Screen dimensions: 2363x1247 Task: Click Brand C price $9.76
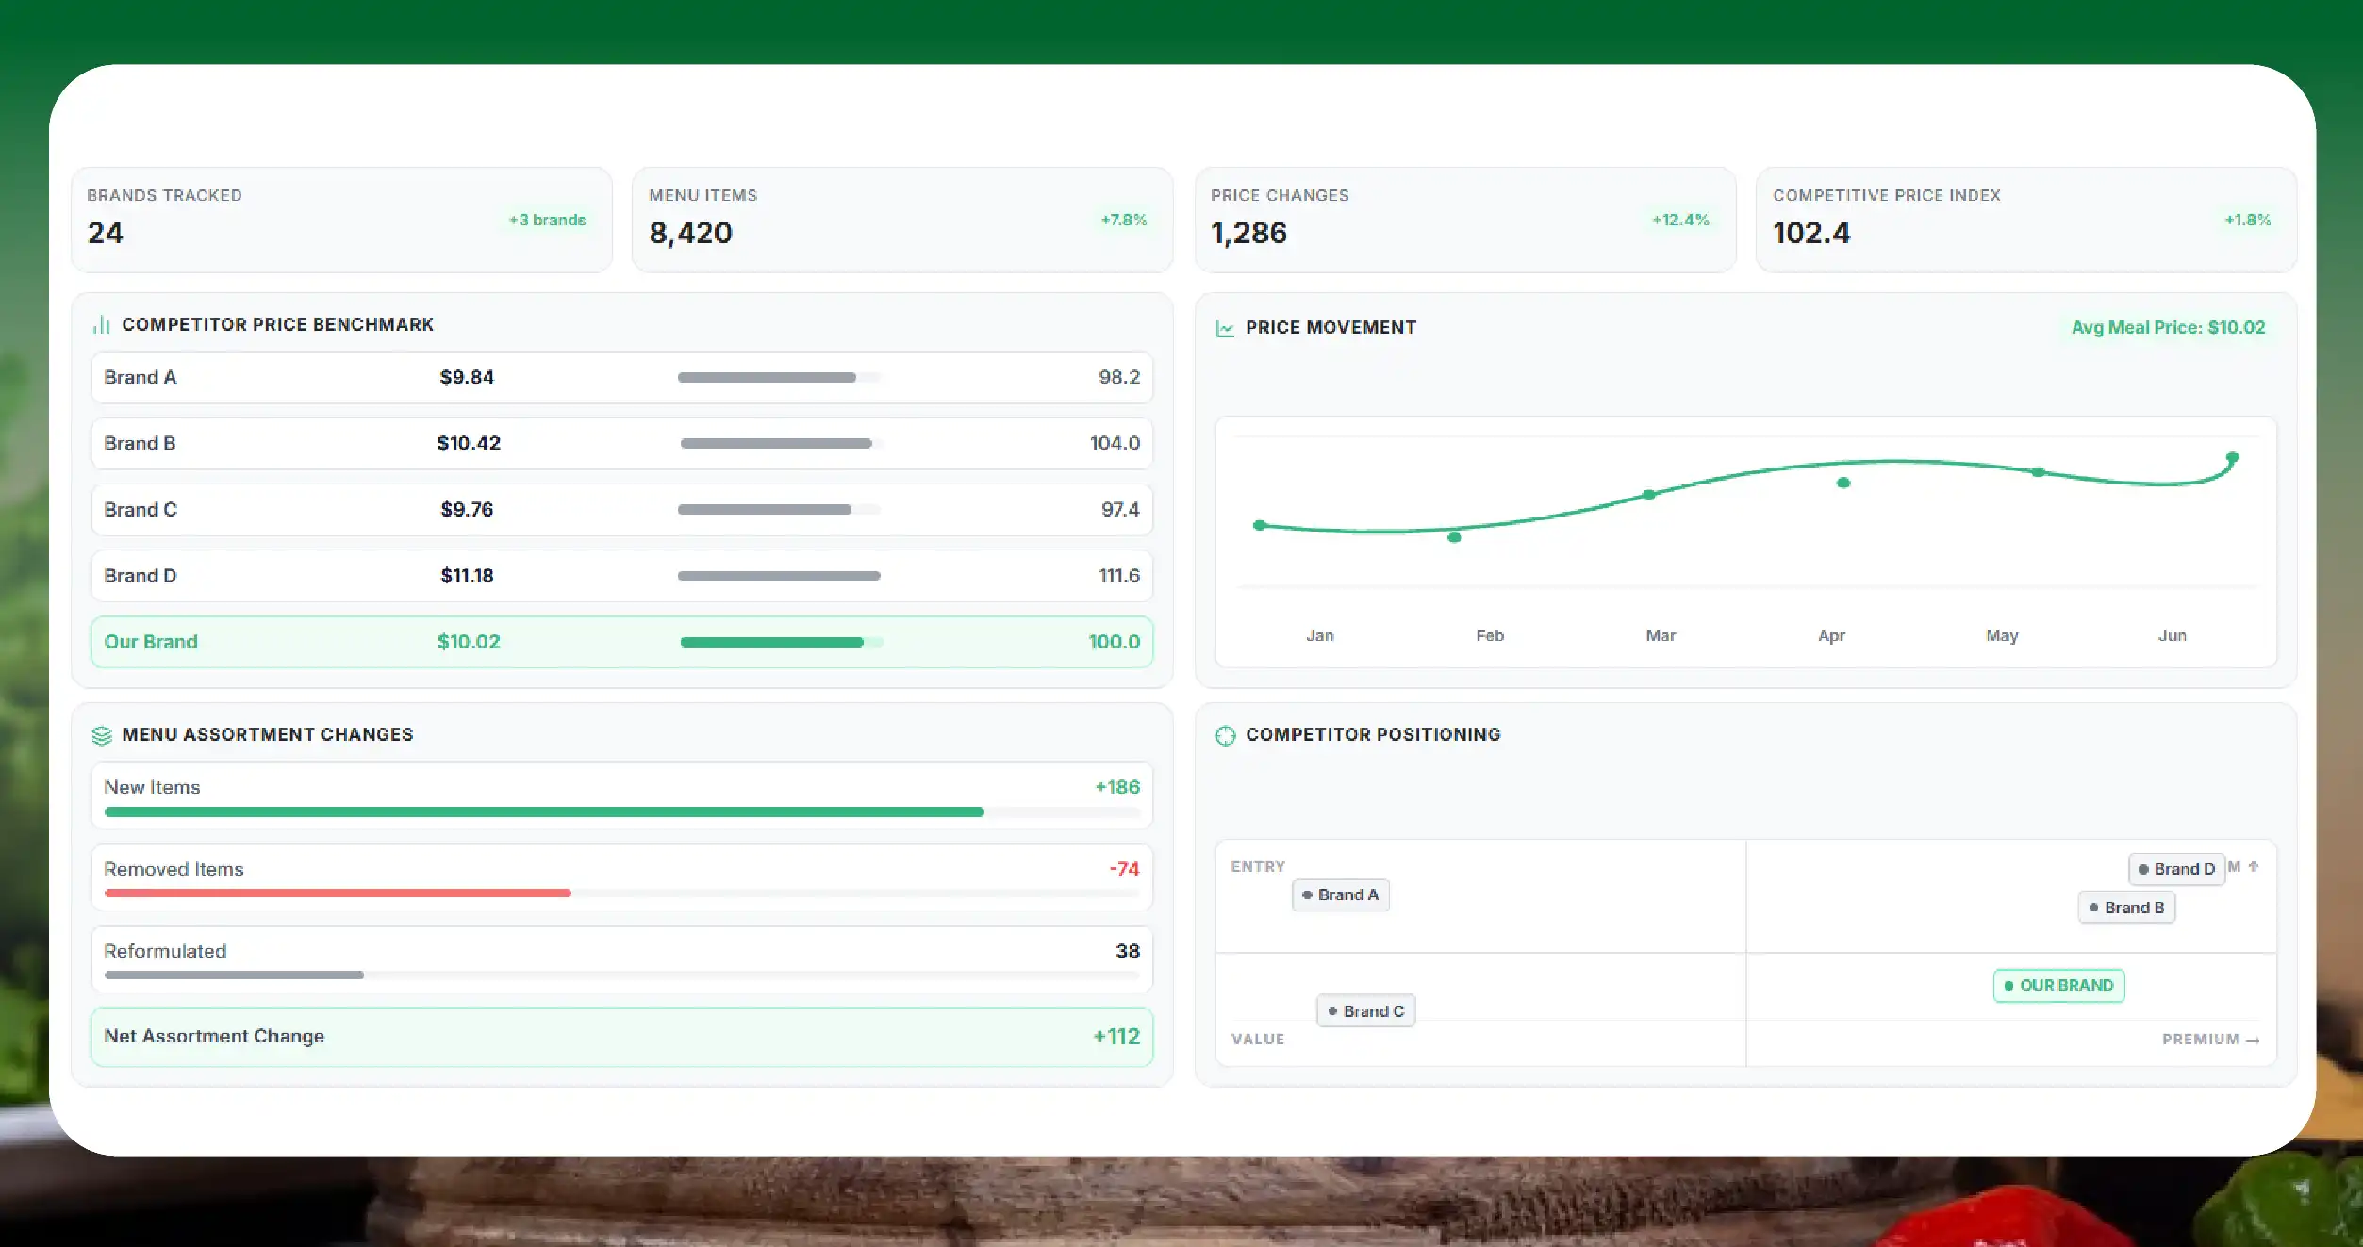tap(467, 510)
